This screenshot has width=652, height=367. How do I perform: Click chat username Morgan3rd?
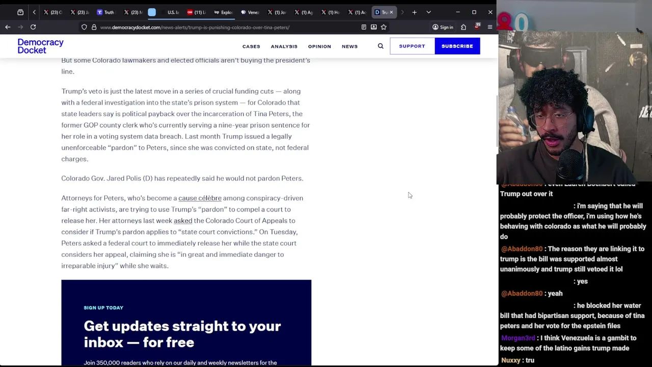518,338
